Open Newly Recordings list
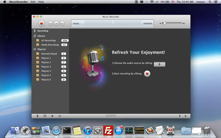This screenshot has width=221, height=138. point(51,45)
